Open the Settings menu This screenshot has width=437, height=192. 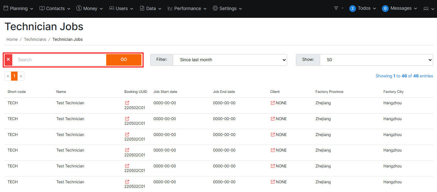pyautogui.click(x=227, y=8)
